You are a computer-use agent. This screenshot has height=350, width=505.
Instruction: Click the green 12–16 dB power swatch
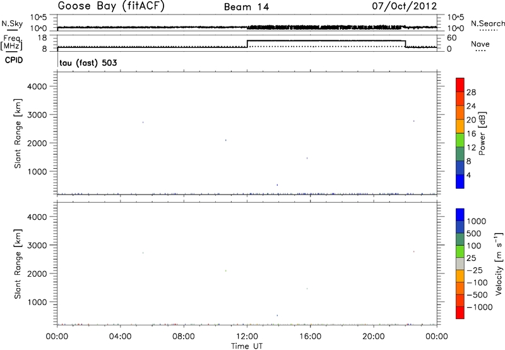point(460,140)
